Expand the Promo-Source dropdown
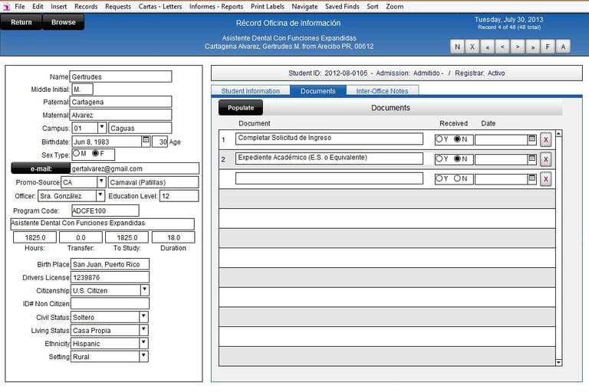This screenshot has width=589, height=392. (x=101, y=182)
